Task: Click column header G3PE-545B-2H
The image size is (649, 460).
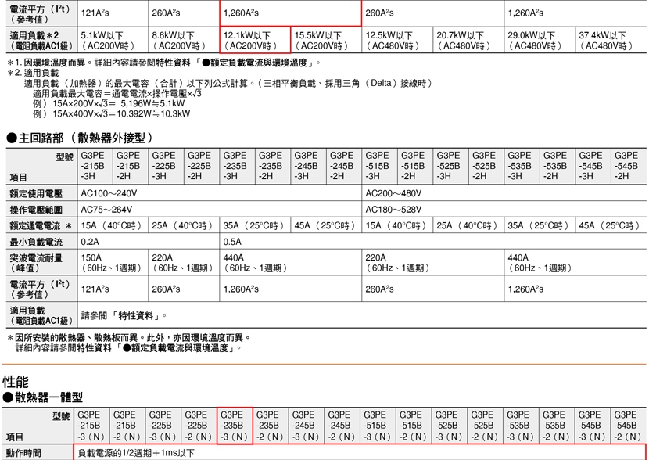Action: coord(629,166)
